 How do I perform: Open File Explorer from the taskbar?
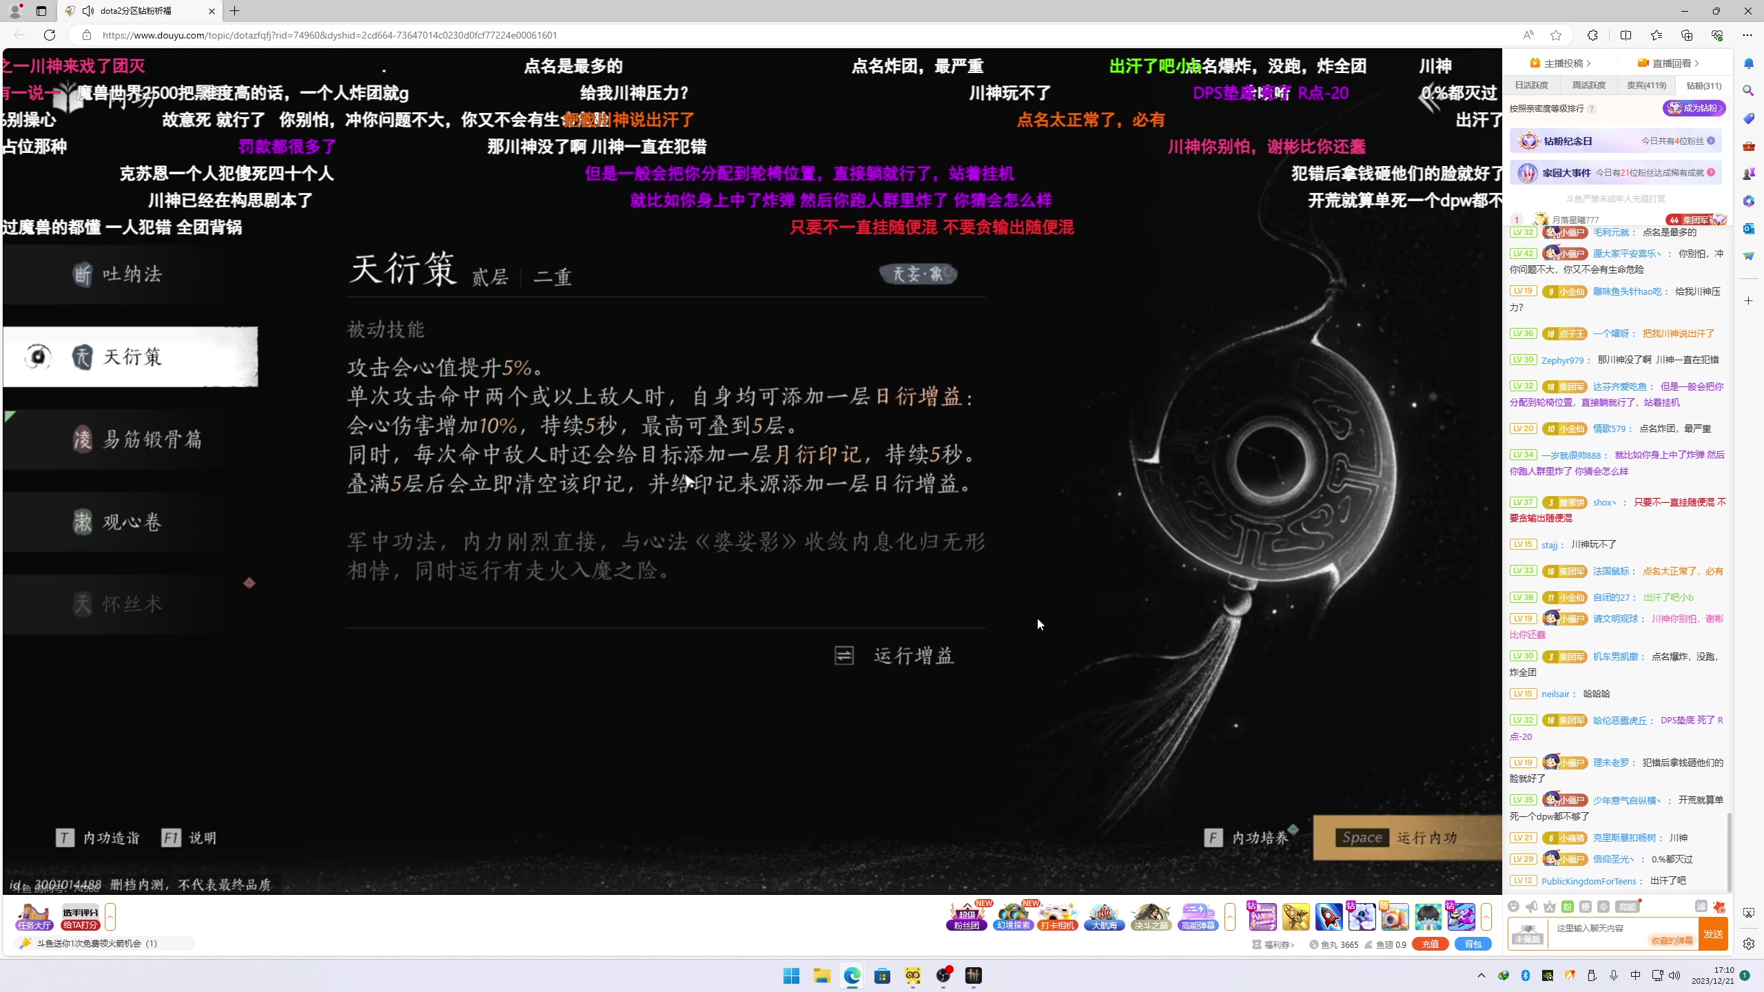(x=821, y=975)
